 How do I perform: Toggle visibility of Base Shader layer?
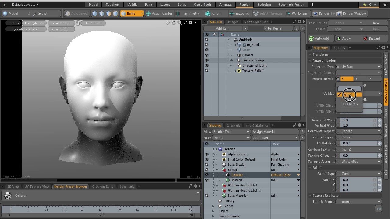(x=207, y=165)
